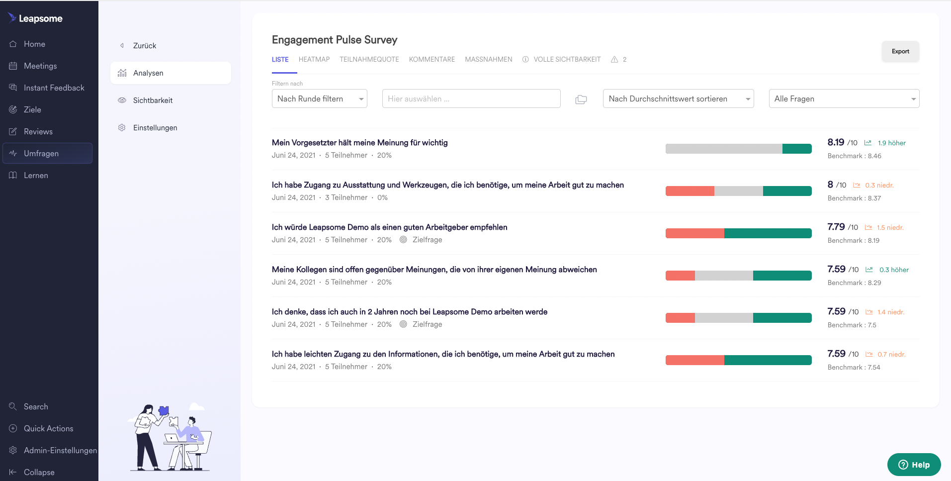Viewport: 951px width, 481px height.
Task: Open Home via its house icon
Action: pyautogui.click(x=13, y=44)
